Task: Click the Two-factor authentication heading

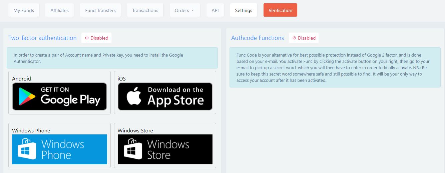Action: click(42, 38)
